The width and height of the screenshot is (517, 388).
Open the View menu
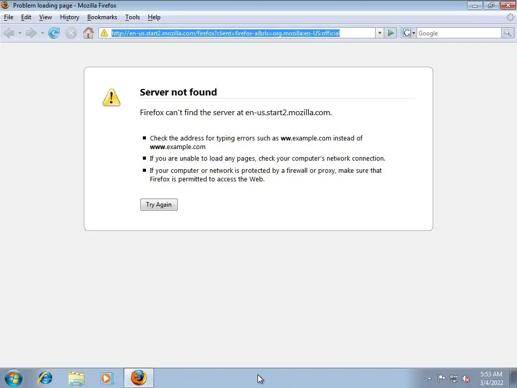[x=45, y=17]
